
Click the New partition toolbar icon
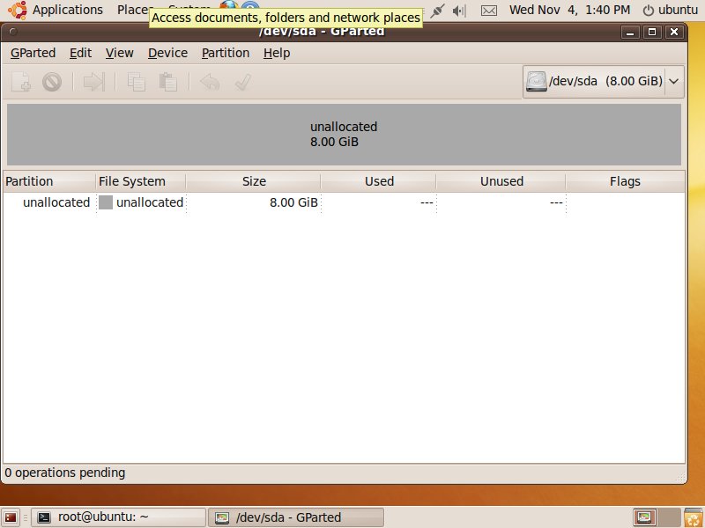(21, 82)
